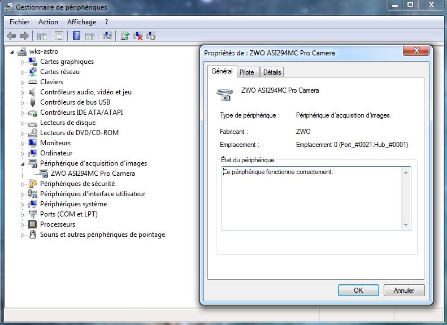The height and width of the screenshot is (325, 447).
Task: Select the Général tab
Action: tap(222, 71)
